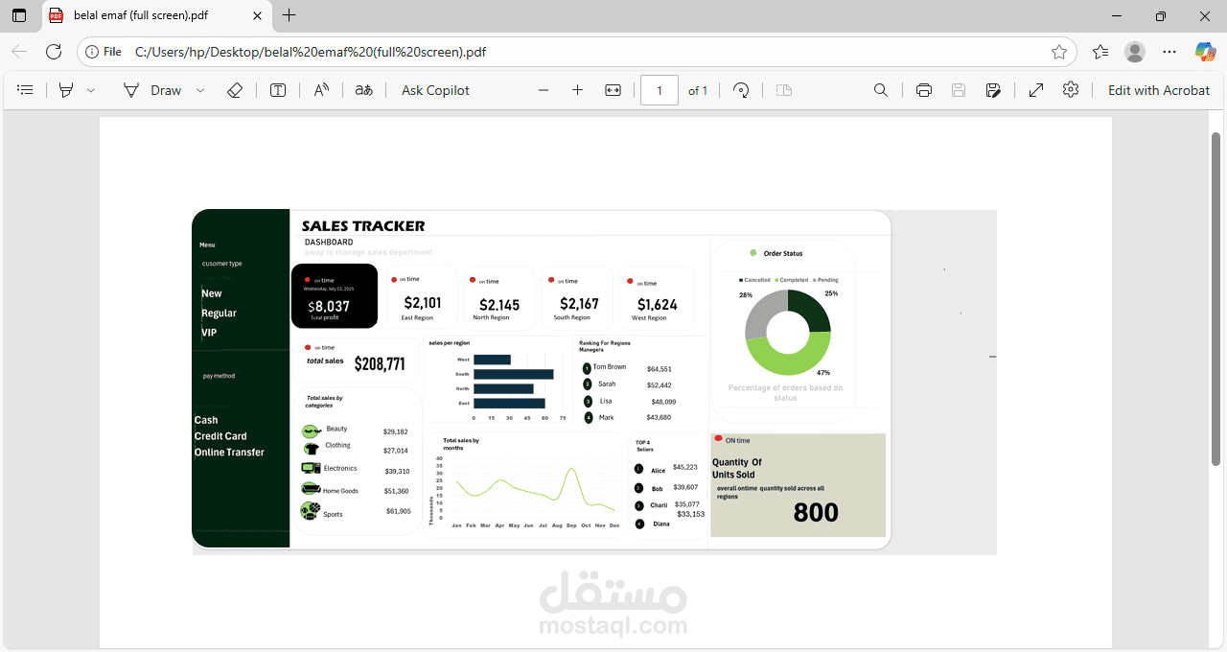
Task: Zoom in on the PDF
Action: [x=577, y=90]
